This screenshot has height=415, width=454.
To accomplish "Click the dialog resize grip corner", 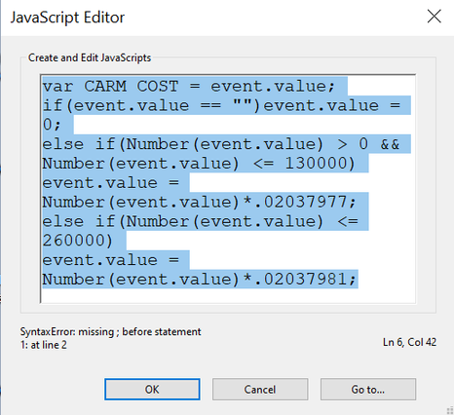I will coord(450,411).
